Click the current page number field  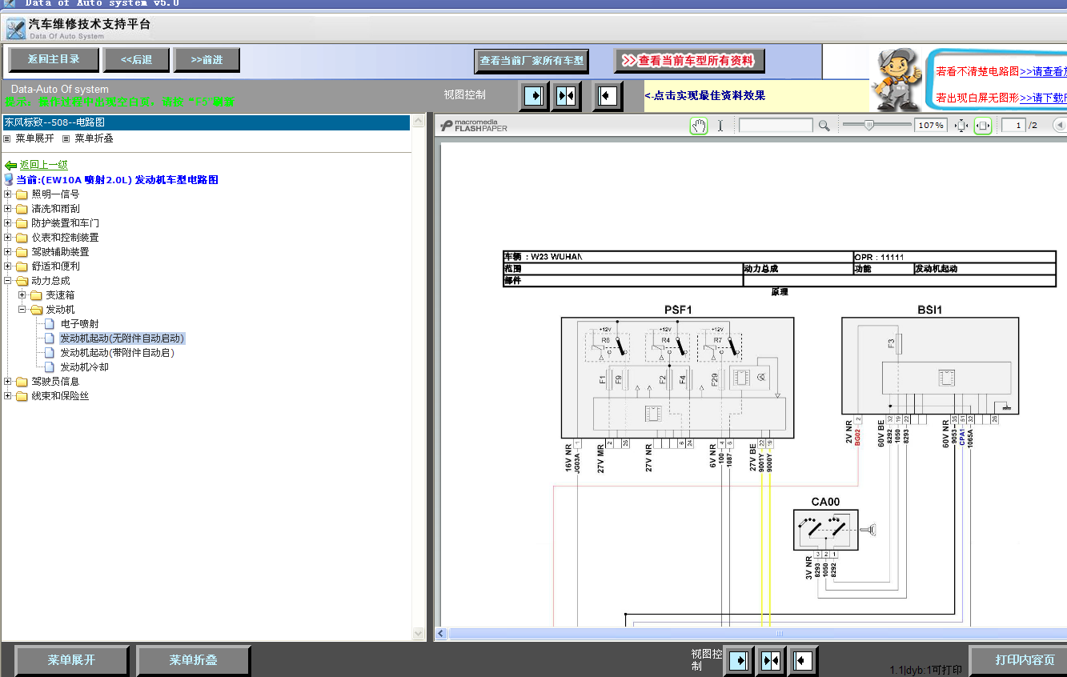[1014, 126]
